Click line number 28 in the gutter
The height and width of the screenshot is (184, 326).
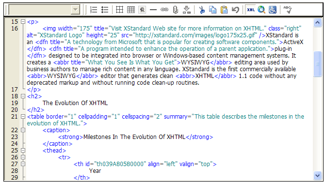click(x=15, y=171)
